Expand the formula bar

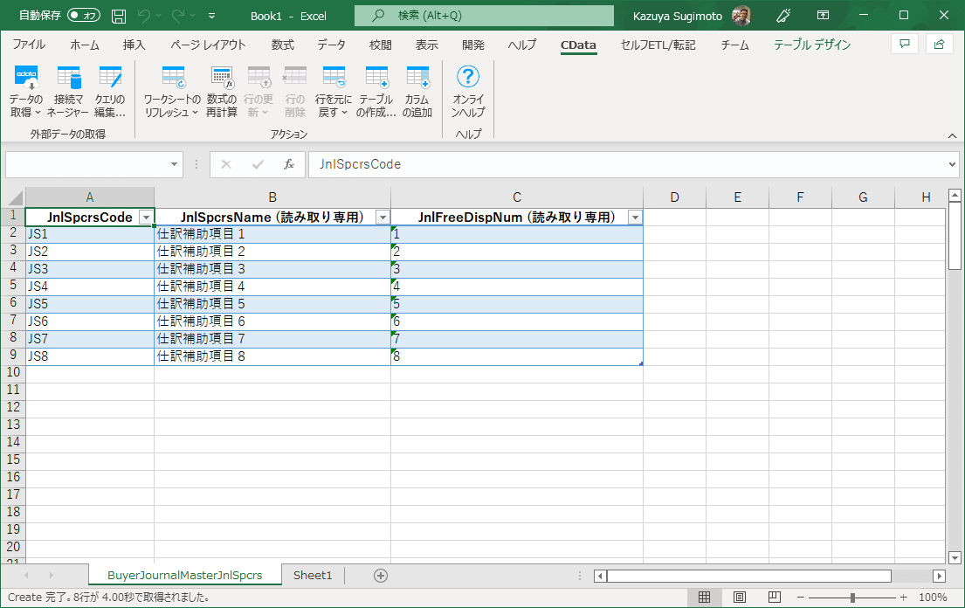pyautogui.click(x=952, y=164)
